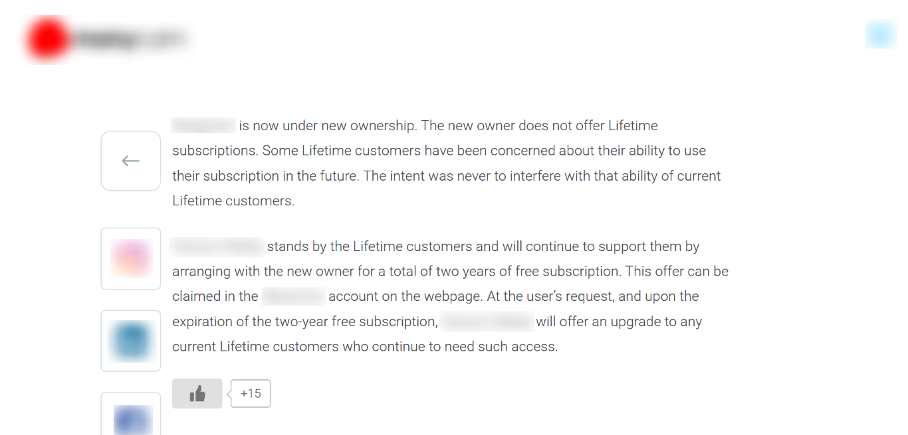Open the light blue icon in top-right corner
The height and width of the screenshot is (435, 908).
(881, 35)
